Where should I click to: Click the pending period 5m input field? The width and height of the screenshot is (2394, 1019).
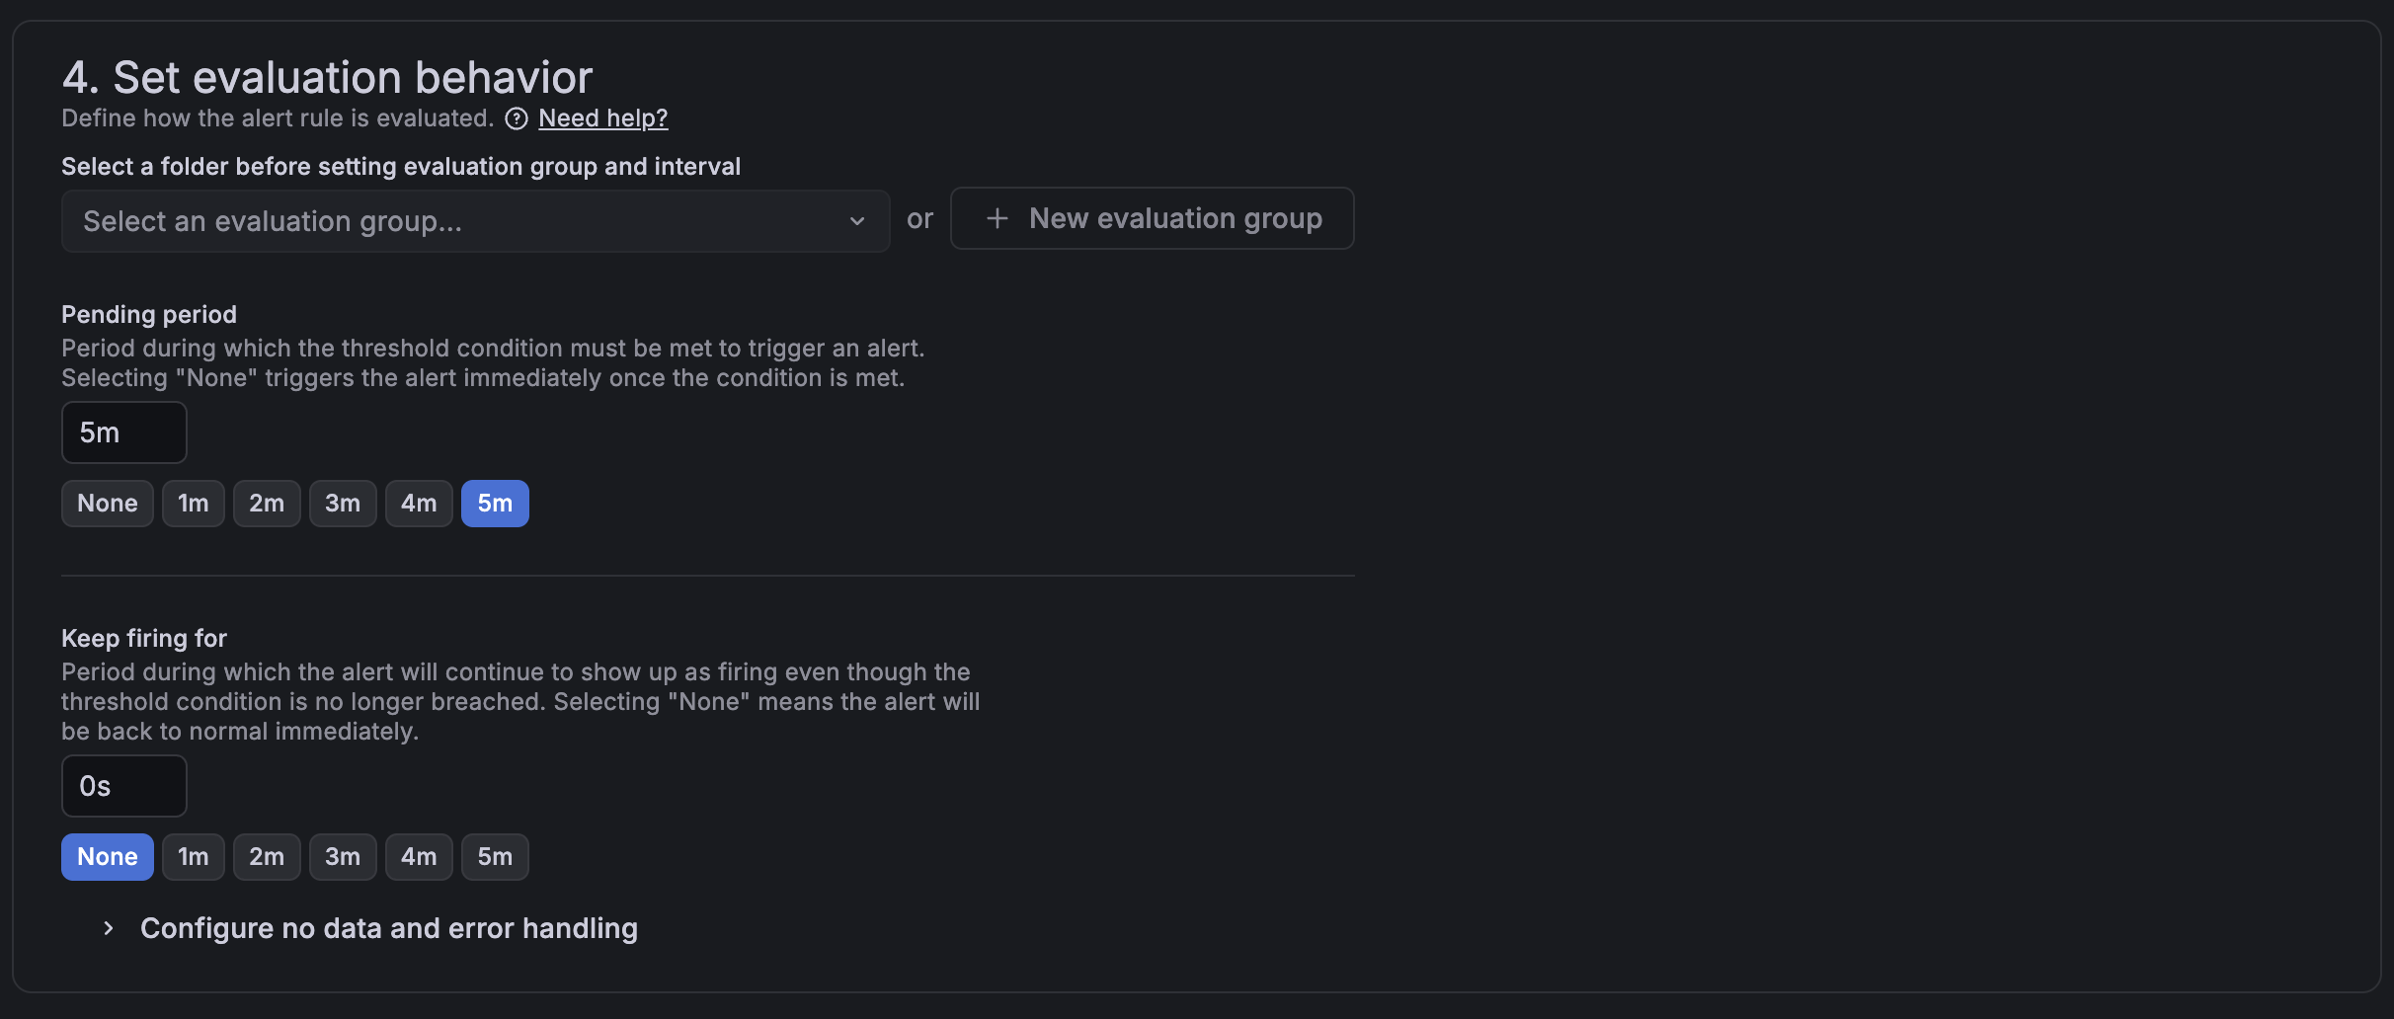coord(123,432)
